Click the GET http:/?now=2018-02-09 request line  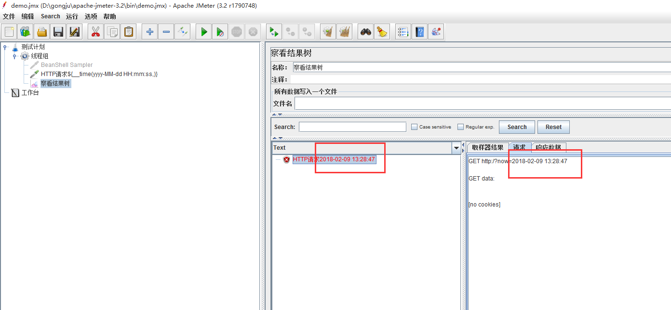click(518, 161)
